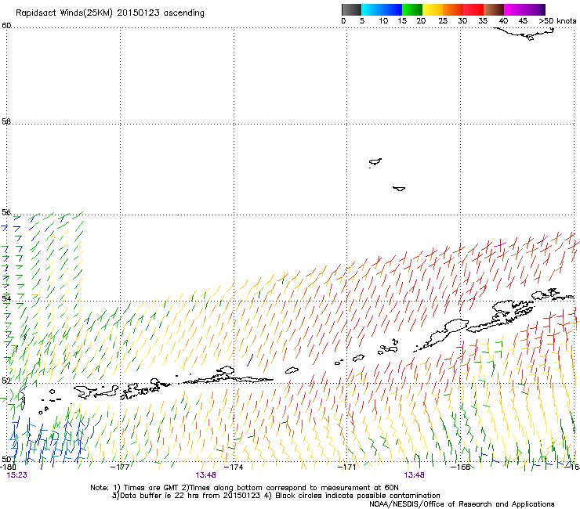Click the longitude label "-174"

234,467
